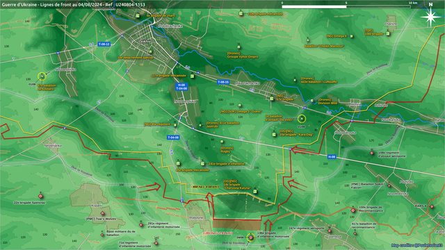Select the H-08 T-04-08 road label

click(x=181, y=87)
